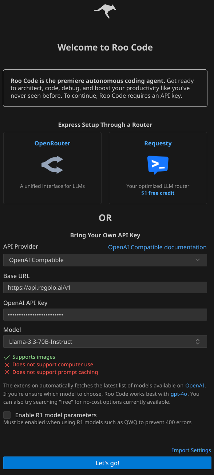The width and height of the screenshot is (214, 475).
Task: Choose the Requesty terminal chat icon
Action: tap(158, 165)
